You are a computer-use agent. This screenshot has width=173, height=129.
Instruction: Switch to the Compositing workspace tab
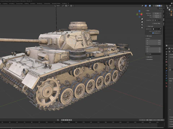coord(47,4)
